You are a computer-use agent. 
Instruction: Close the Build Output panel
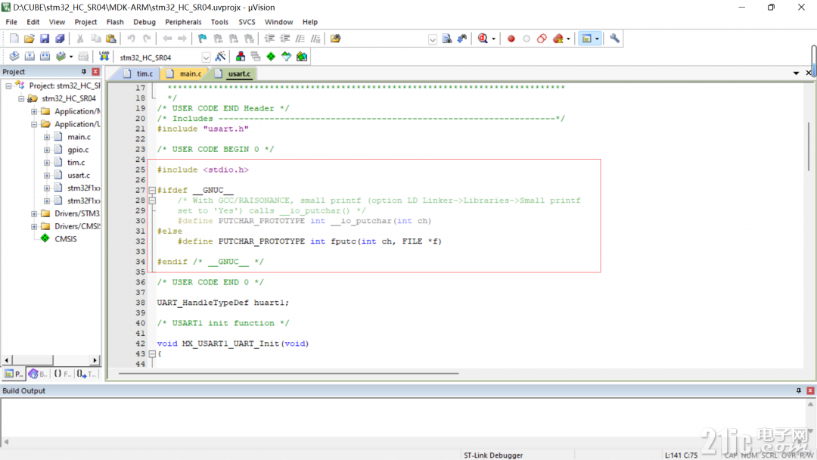(810, 390)
